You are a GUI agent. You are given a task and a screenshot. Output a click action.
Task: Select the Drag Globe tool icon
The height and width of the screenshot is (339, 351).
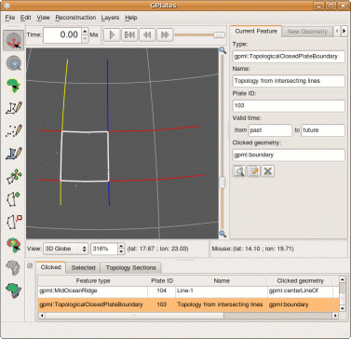tap(14, 41)
